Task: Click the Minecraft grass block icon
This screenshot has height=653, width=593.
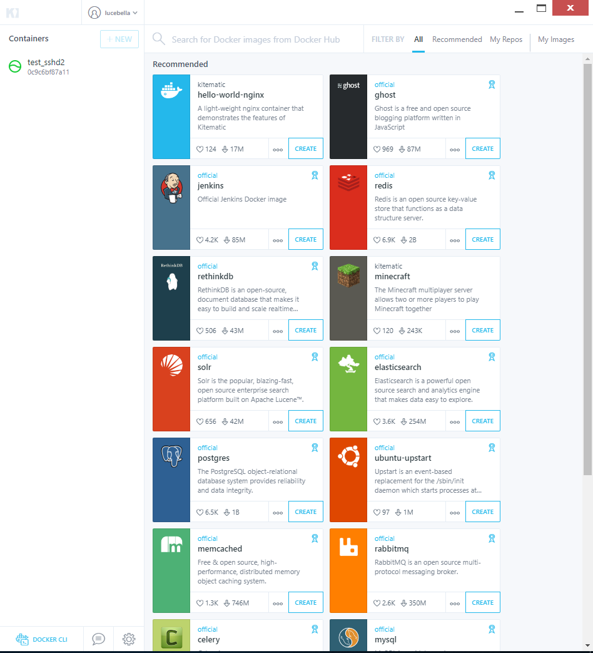Action: point(348,275)
